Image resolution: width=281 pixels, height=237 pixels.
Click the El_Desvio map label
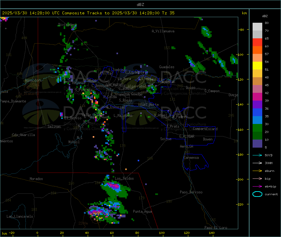coord(73,118)
